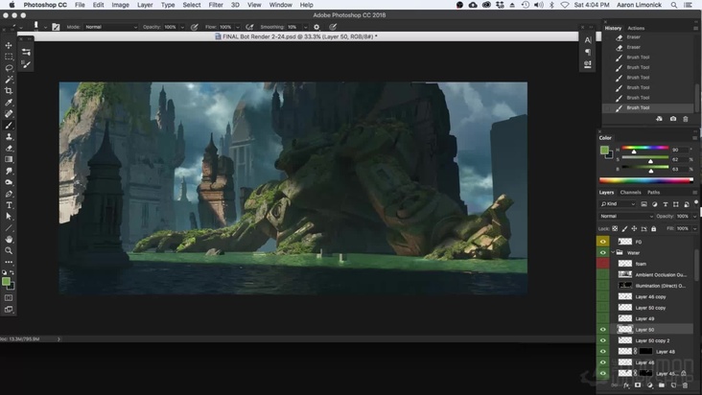Hide Layer 50 copy 2
This screenshot has height=395, width=702.
[x=603, y=340]
